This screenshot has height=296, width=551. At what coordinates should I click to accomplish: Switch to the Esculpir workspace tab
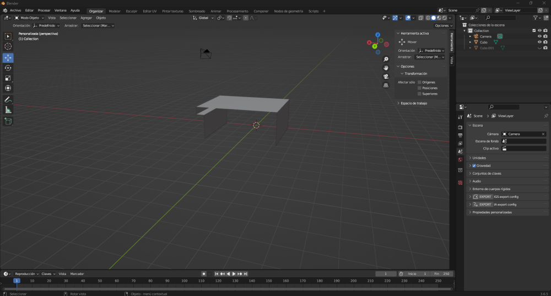(132, 11)
